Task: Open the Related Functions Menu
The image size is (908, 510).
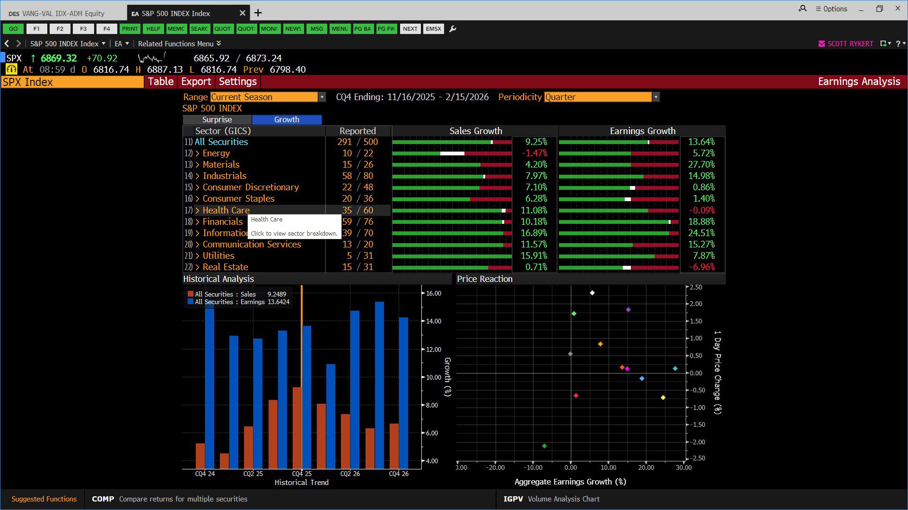Action: point(179,43)
